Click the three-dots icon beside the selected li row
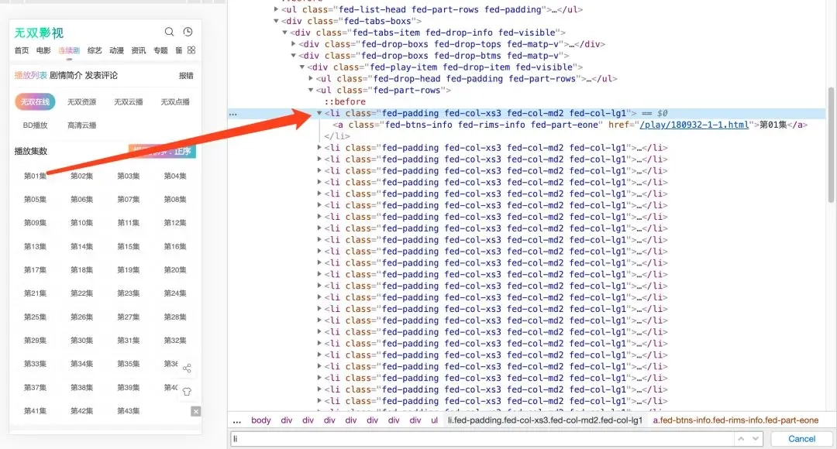This screenshot has width=837, height=449. (x=233, y=114)
